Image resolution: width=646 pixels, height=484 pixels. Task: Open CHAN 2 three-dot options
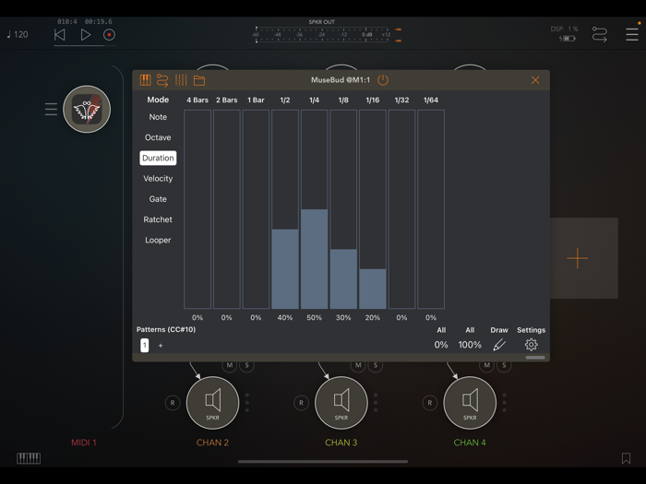pos(247,403)
